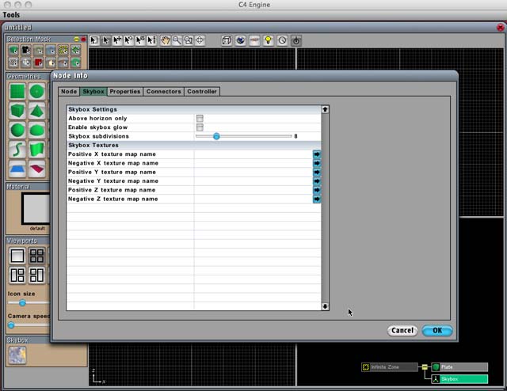Screen dimensions: 507x391
Task: Toggle 'Enable skybox glow' checkbox
Action: tap(200, 127)
